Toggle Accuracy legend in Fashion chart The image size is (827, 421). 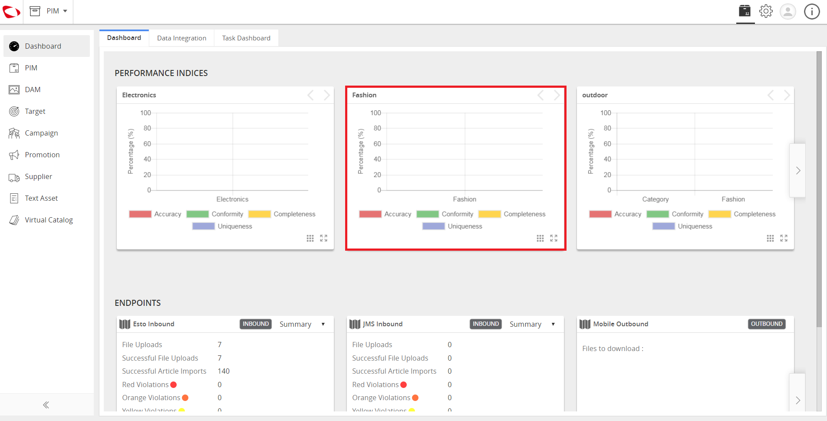point(385,214)
